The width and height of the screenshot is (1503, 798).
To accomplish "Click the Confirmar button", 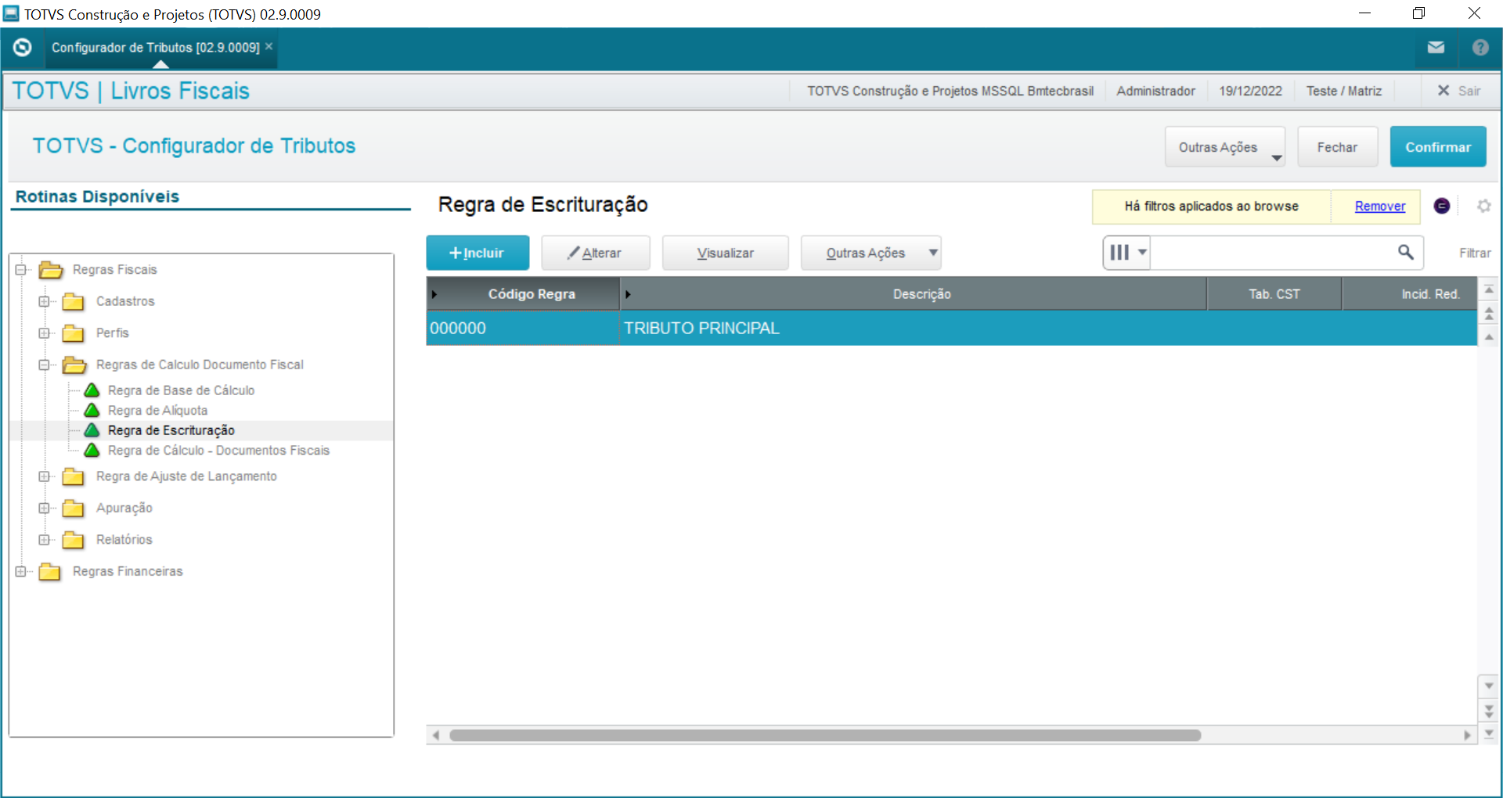I will [1438, 147].
